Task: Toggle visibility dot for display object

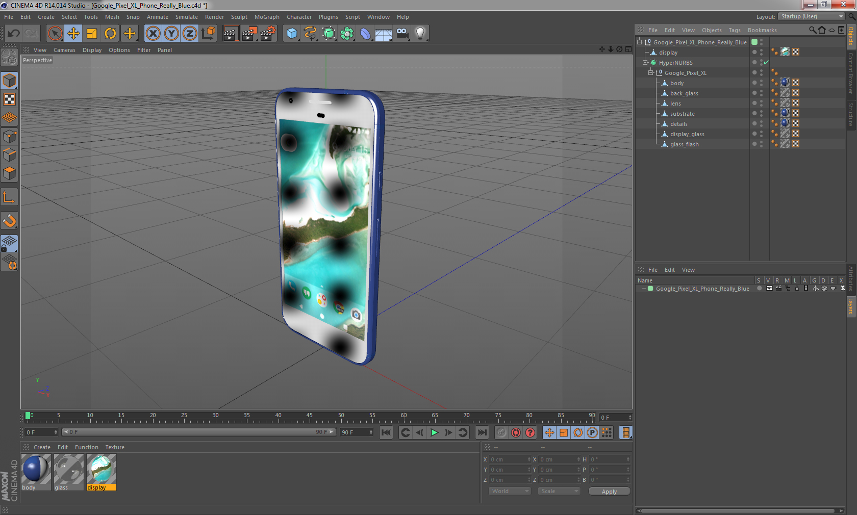Action: coord(754,51)
